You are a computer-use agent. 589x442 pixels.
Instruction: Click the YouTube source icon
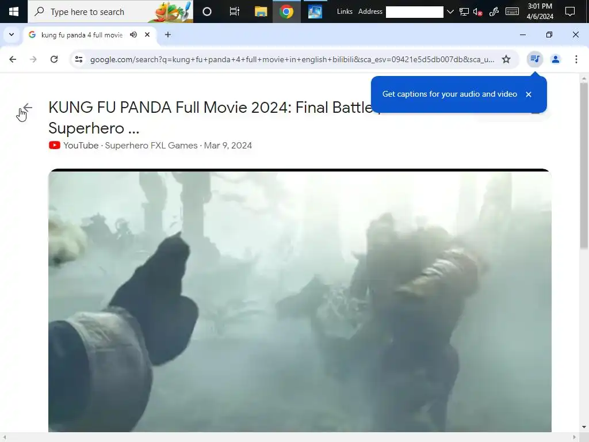pyautogui.click(x=55, y=146)
